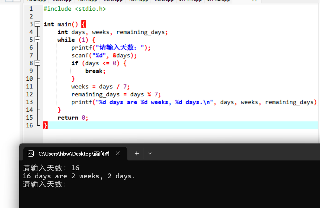Click the 'remaining_days = days % 7;' line
The height and width of the screenshot is (208, 320).
[116, 94]
